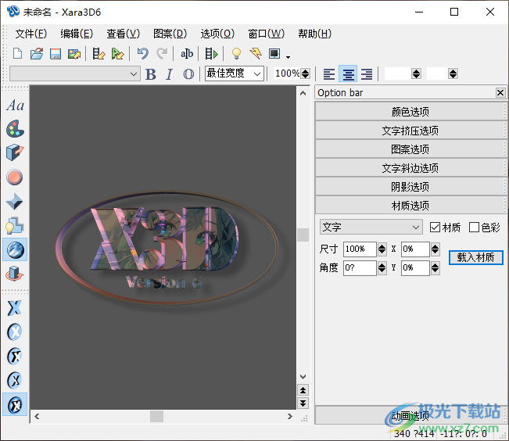Open the display icon dropdown arrow
The image size is (509, 441).
tap(288, 57)
